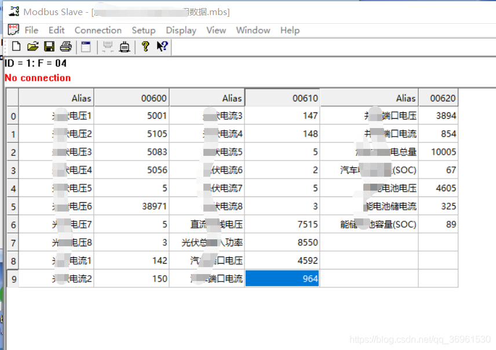Select the highlighted register value 964
The image size is (496, 350).
pyautogui.click(x=282, y=279)
